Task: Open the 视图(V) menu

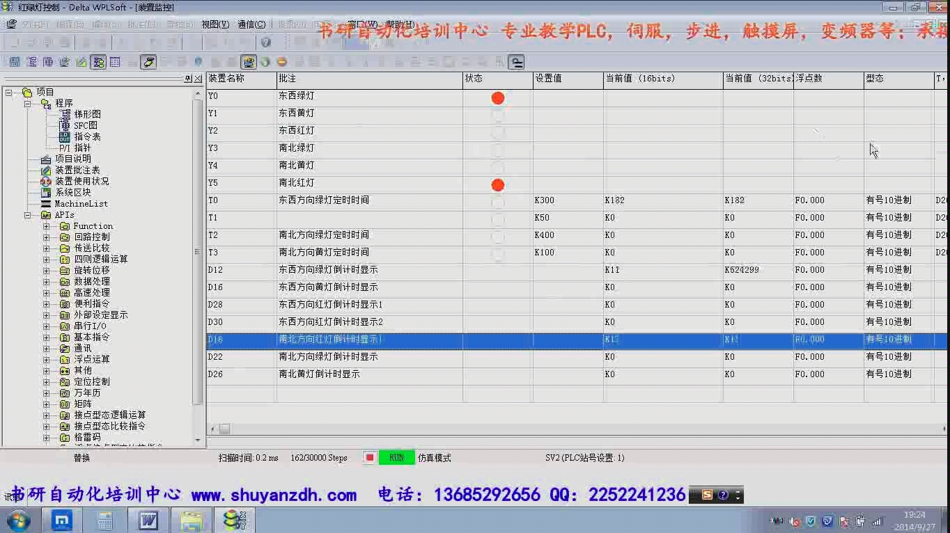Action: coord(215,24)
